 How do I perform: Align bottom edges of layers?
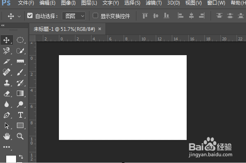[166, 16]
